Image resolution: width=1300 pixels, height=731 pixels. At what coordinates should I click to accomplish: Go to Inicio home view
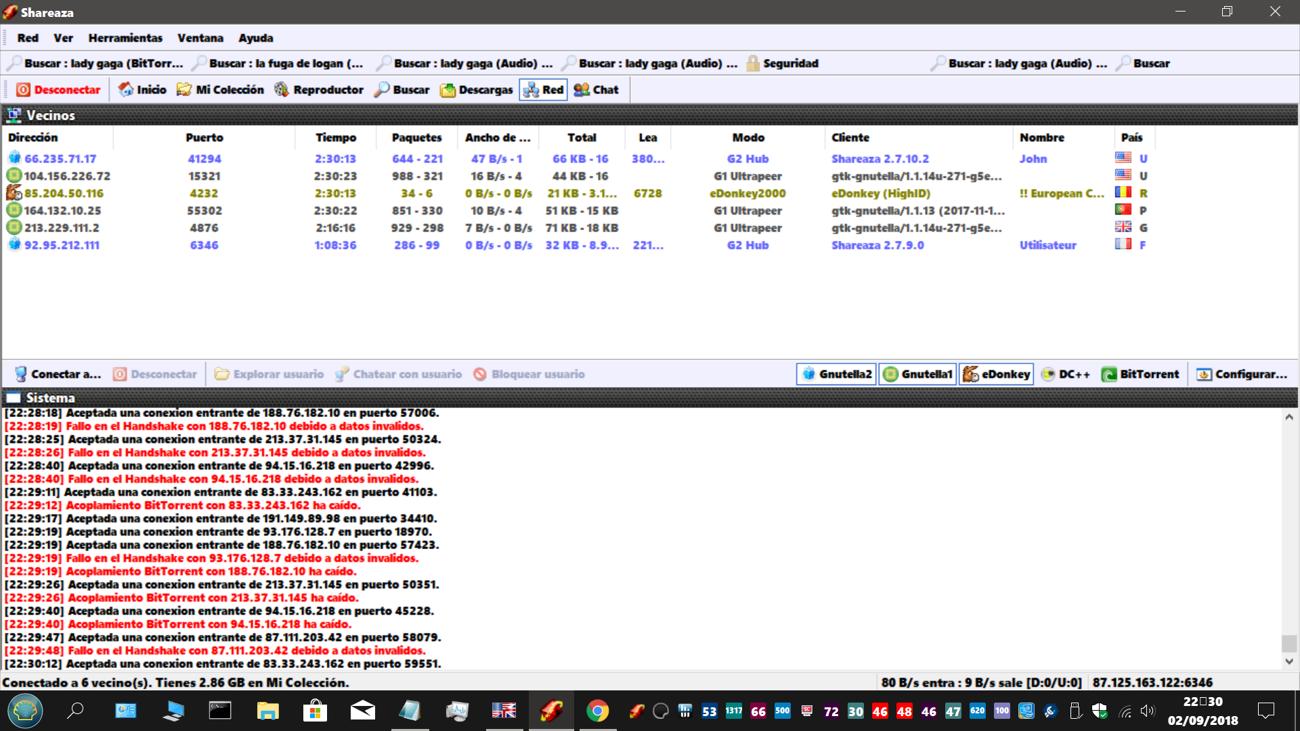(142, 89)
